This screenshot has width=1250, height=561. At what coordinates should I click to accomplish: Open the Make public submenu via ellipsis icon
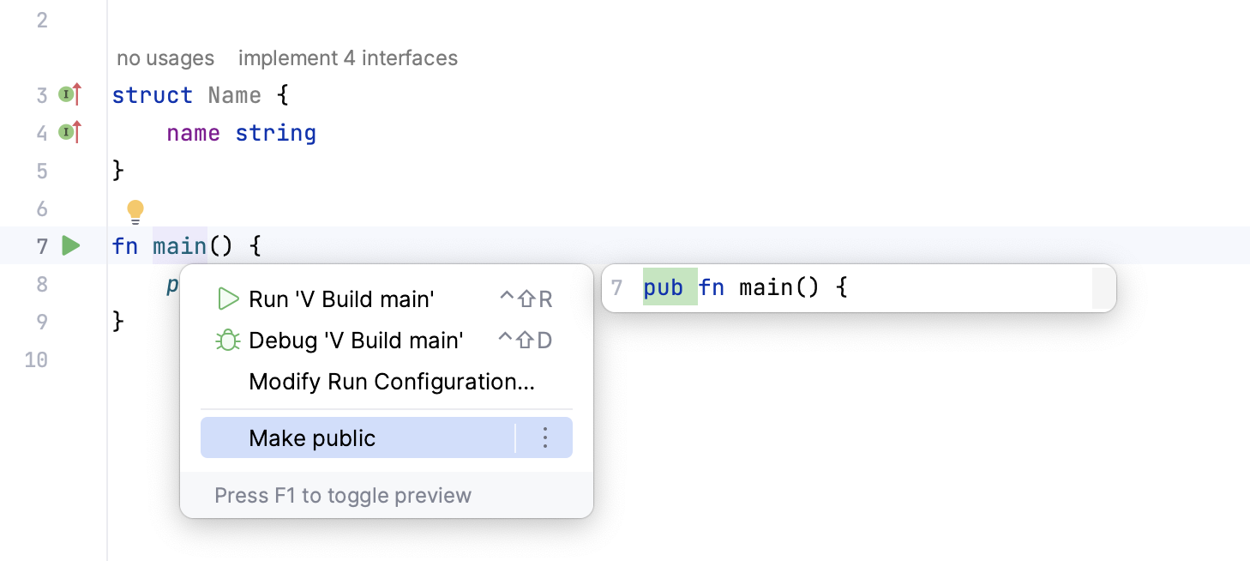pyautogui.click(x=545, y=437)
